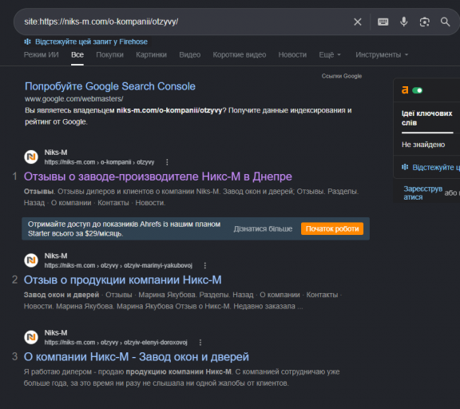
Task: Expand the Ещё dropdown
Action: (330, 55)
